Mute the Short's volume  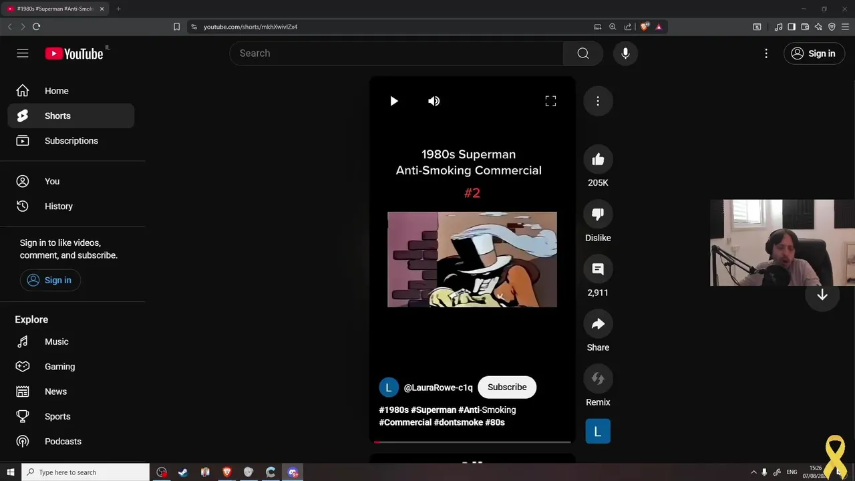point(434,101)
